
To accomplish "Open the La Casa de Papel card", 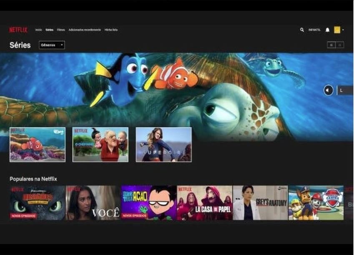I will point(205,203).
